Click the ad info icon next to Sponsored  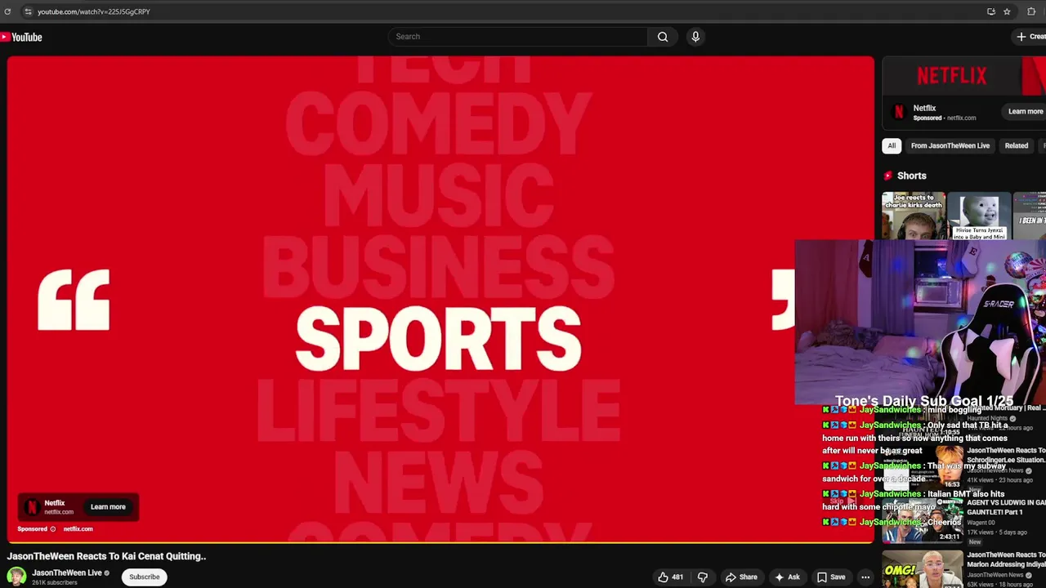point(55,529)
